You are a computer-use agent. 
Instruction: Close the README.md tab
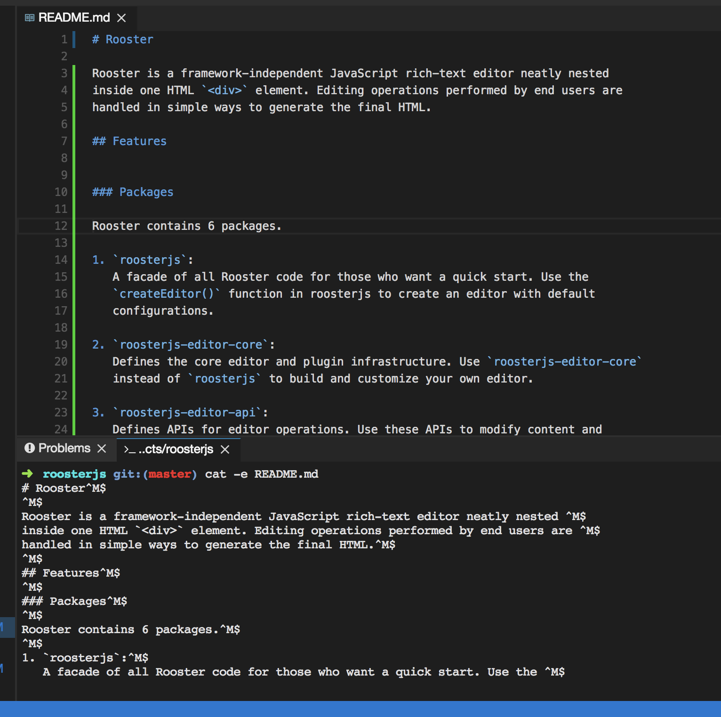(x=121, y=18)
